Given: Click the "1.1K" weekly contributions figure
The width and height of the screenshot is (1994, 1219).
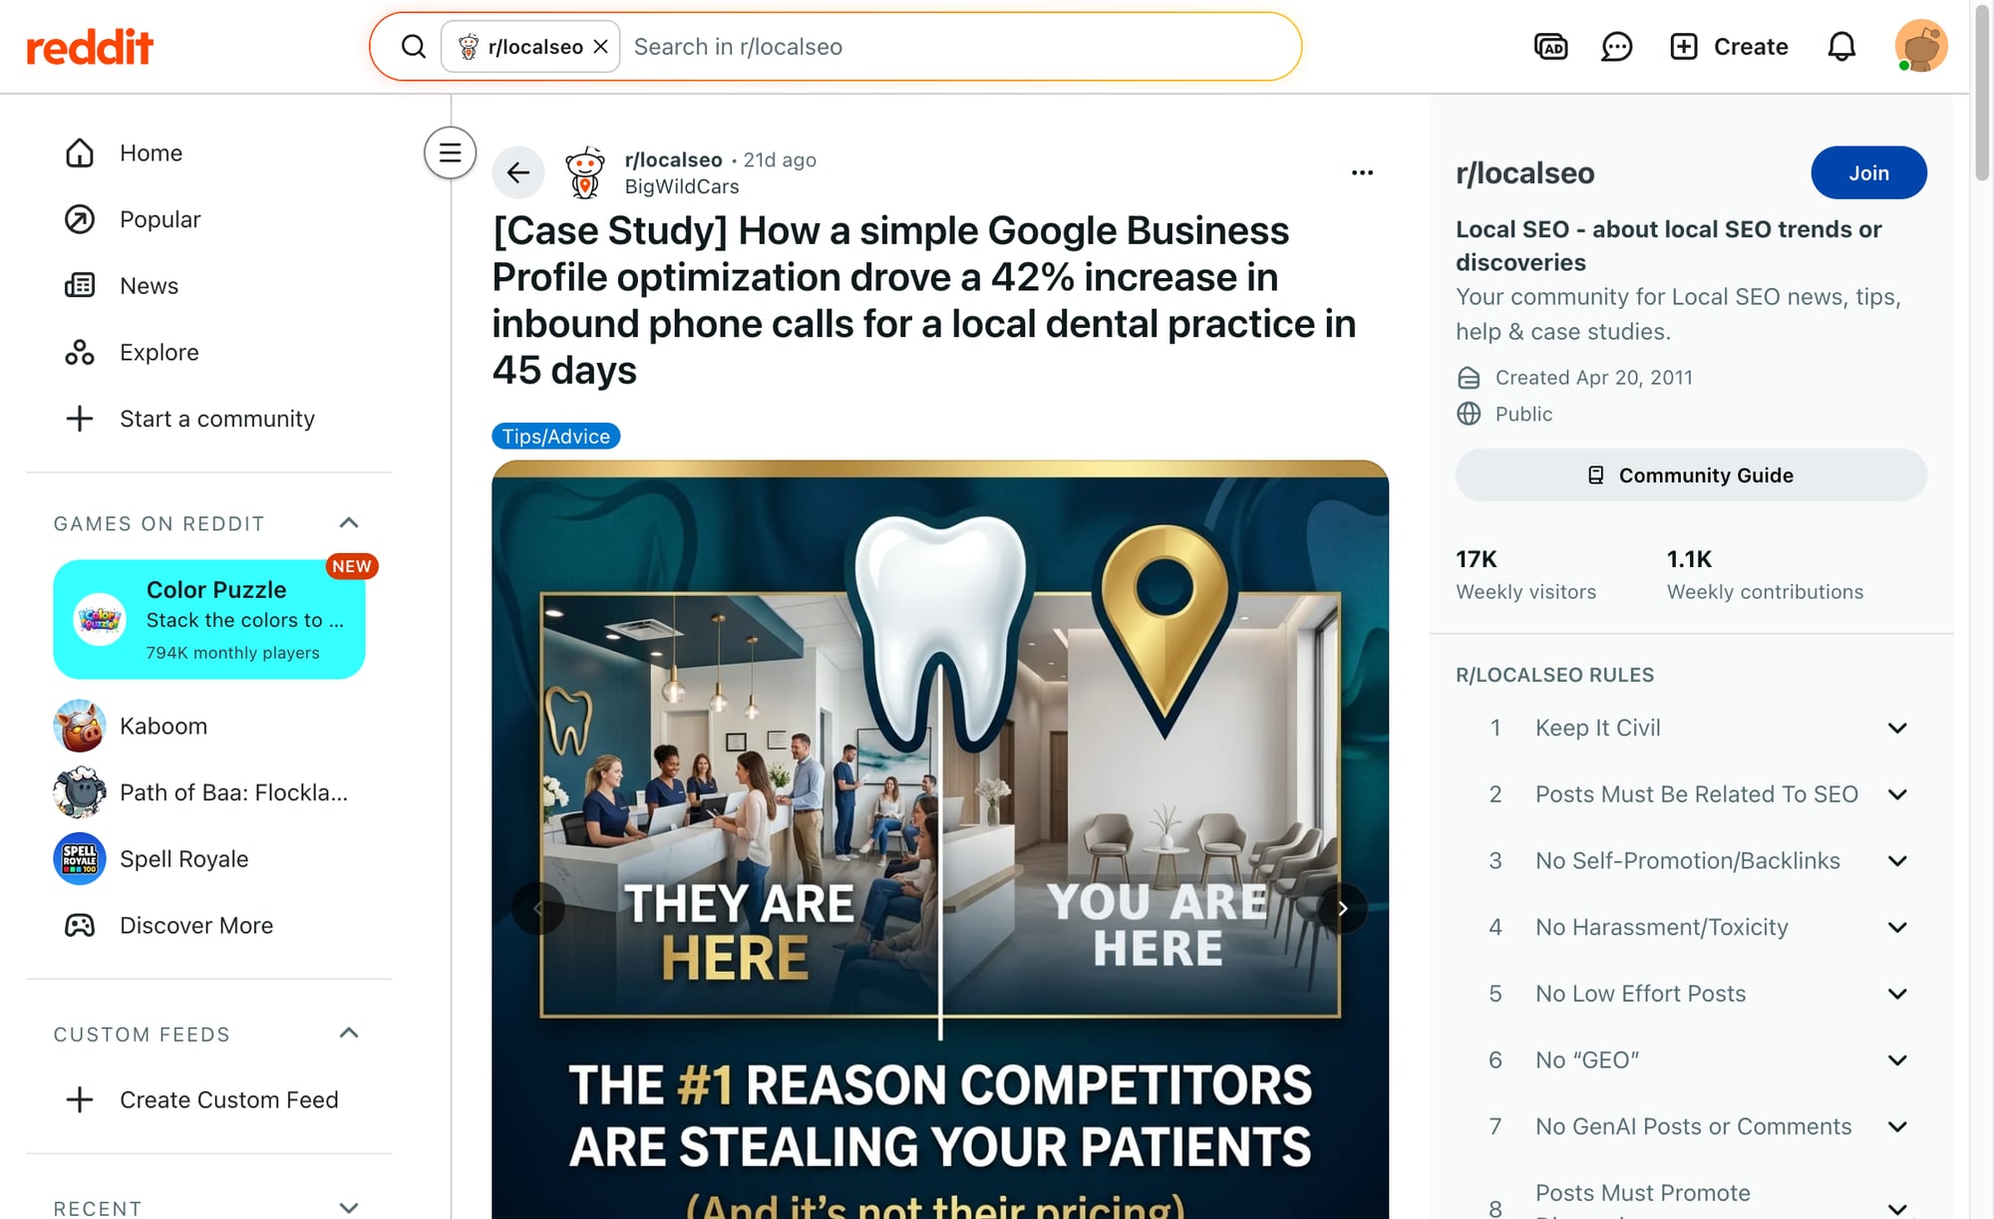Looking at the screenshot, I should pyautogui.click(x=1689, y=559).
